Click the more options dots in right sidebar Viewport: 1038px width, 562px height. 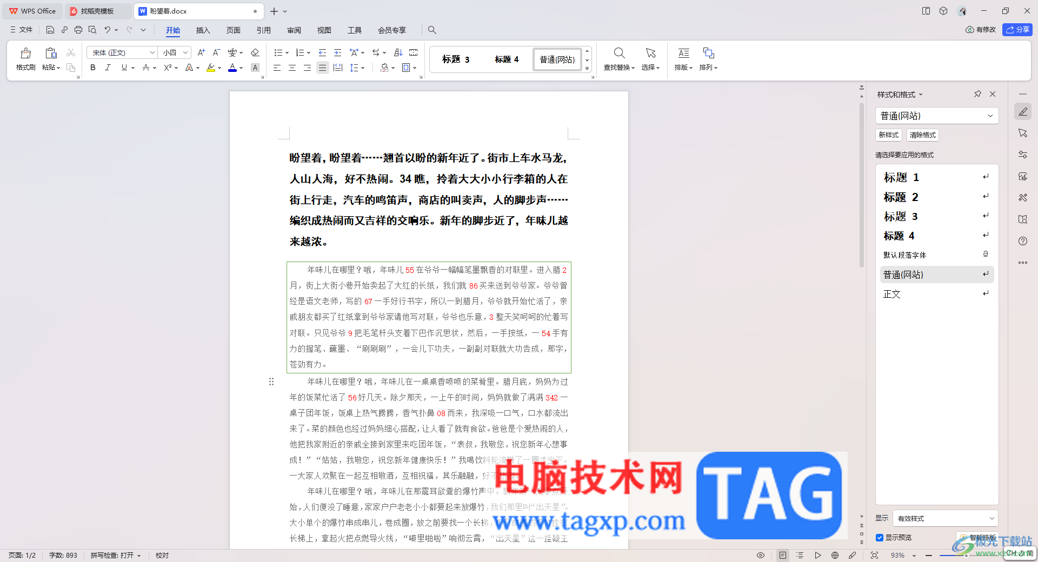point(1022,263)
